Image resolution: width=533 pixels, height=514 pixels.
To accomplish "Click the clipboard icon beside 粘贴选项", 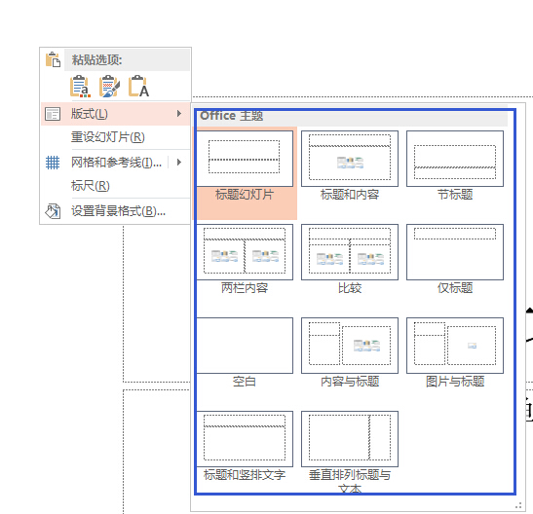I will [53, 59].
